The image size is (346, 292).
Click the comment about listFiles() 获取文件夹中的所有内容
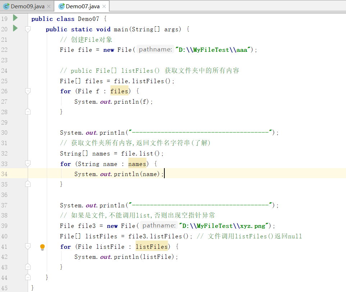pos(150,71)
